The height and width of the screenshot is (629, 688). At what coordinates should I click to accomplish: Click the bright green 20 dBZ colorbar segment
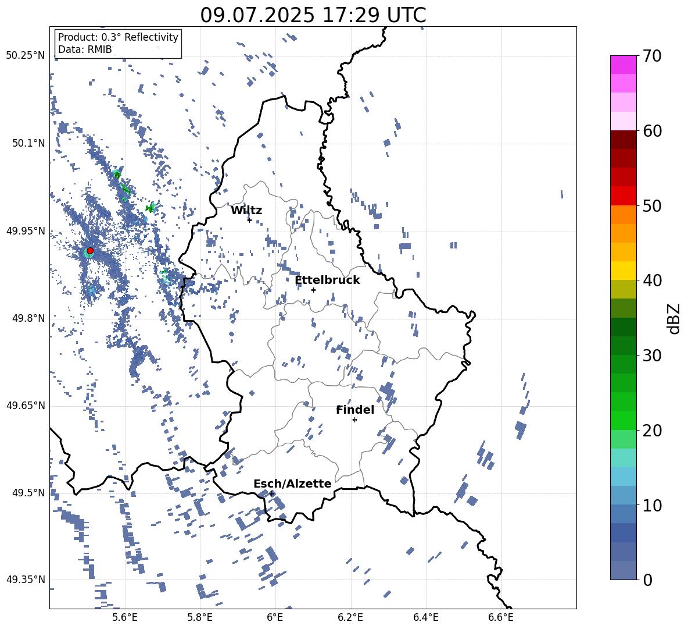[623, 420]
